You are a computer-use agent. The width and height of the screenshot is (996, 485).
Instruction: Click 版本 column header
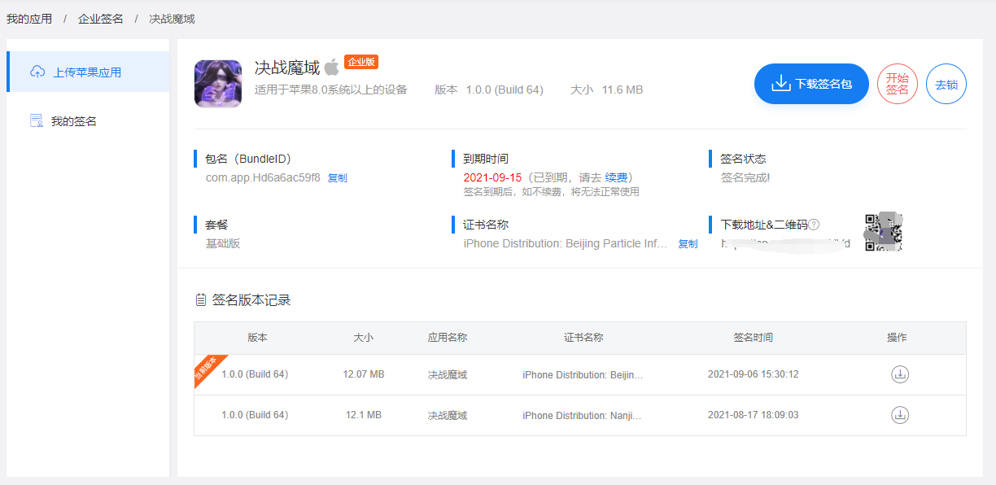pyautogui.click(x=258, y=337)
